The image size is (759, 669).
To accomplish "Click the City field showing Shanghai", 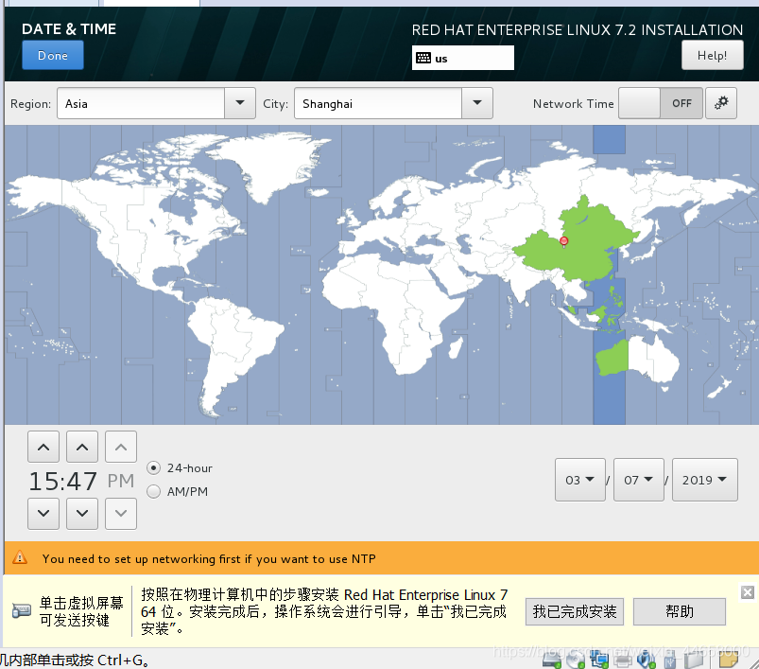I will 378,103.
